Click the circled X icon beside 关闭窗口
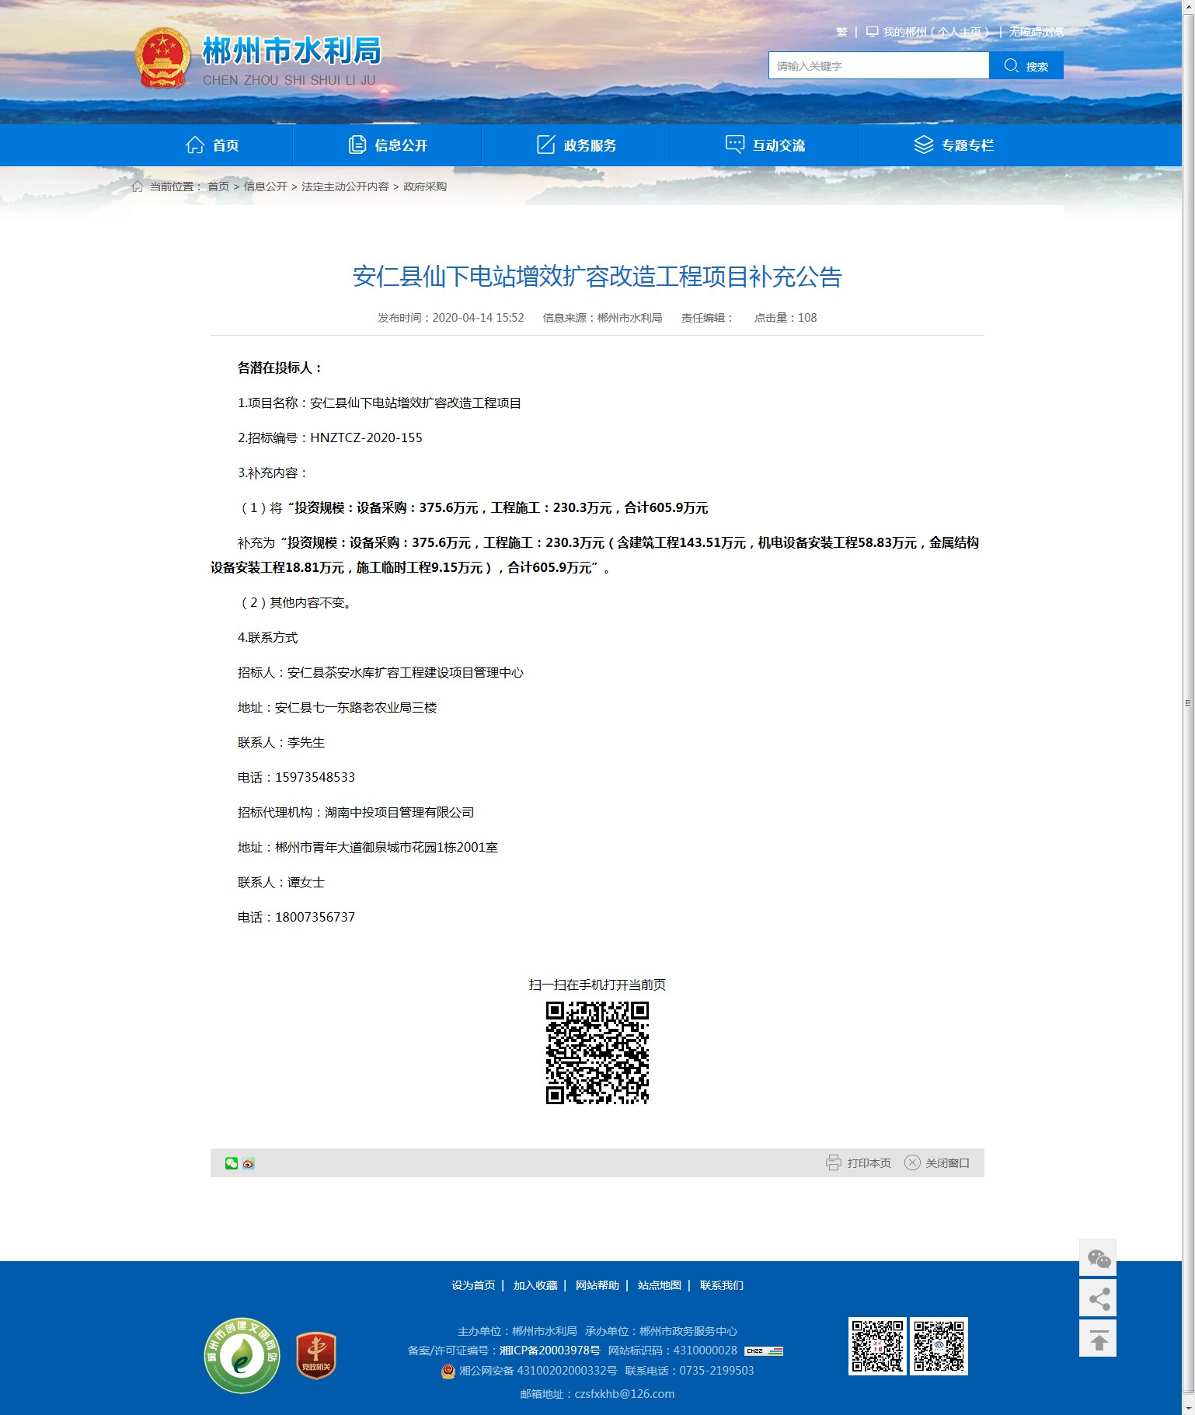This screenshot has width=1195, height=1415. point(913,1163)
